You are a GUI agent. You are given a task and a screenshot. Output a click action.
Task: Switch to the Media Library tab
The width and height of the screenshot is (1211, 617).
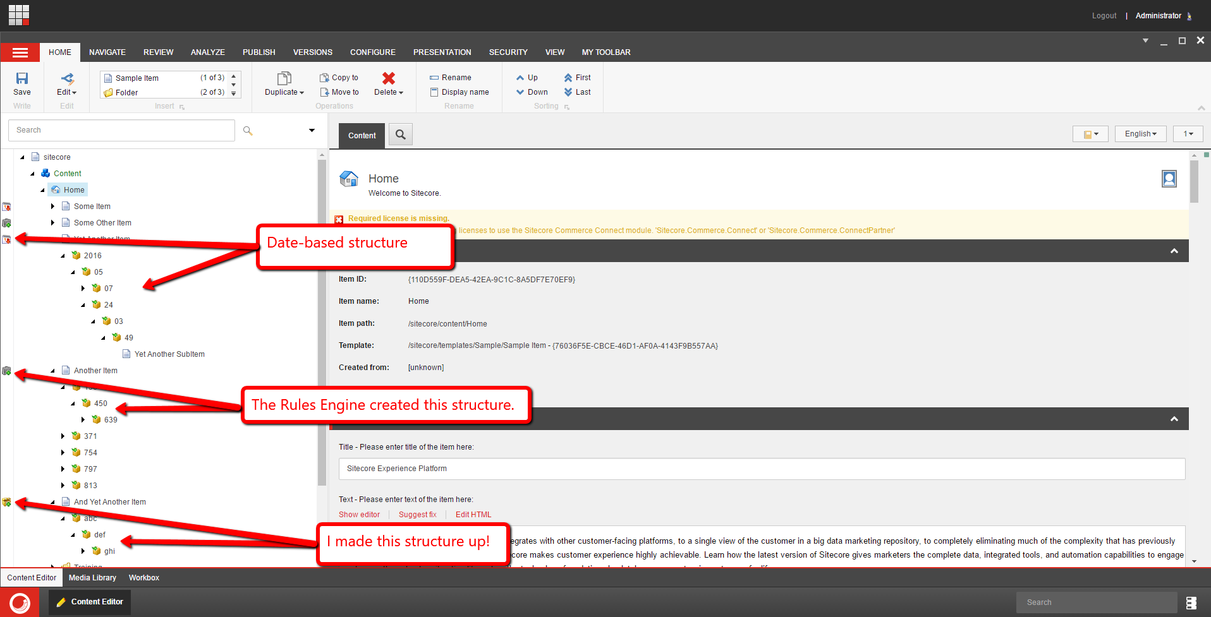[92, 578]
